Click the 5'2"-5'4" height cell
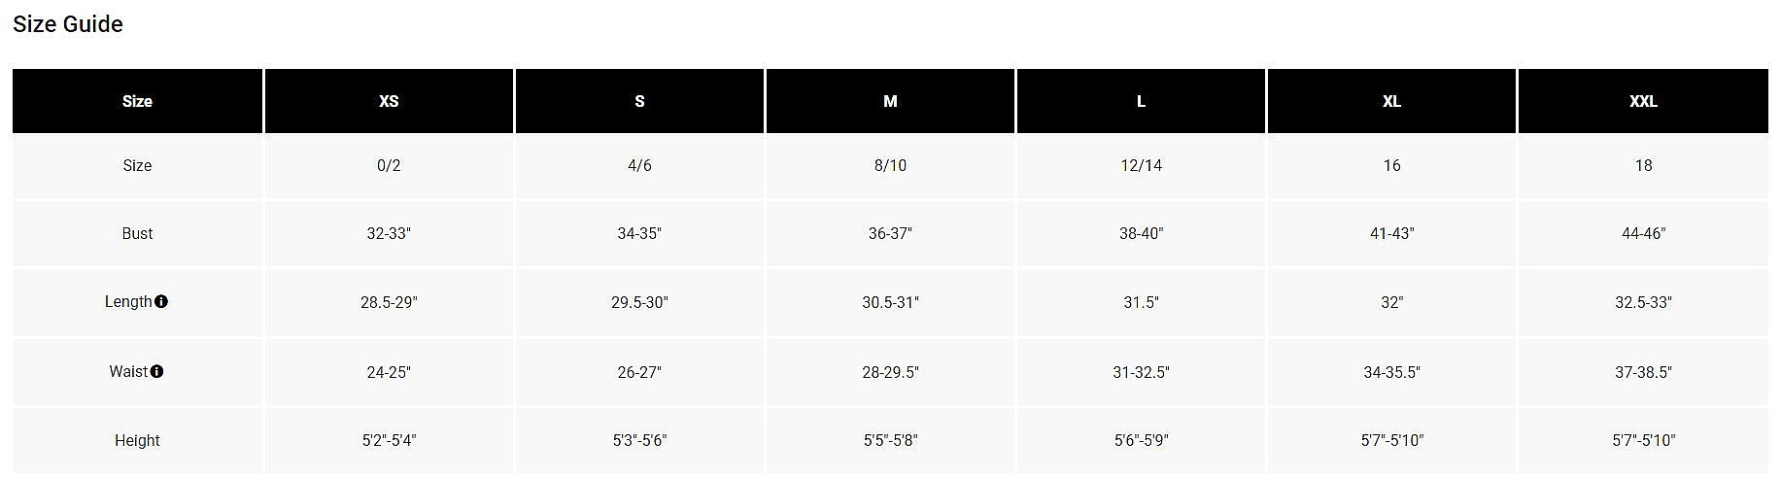Screen dimensions: 1781x477 point(389,440)
